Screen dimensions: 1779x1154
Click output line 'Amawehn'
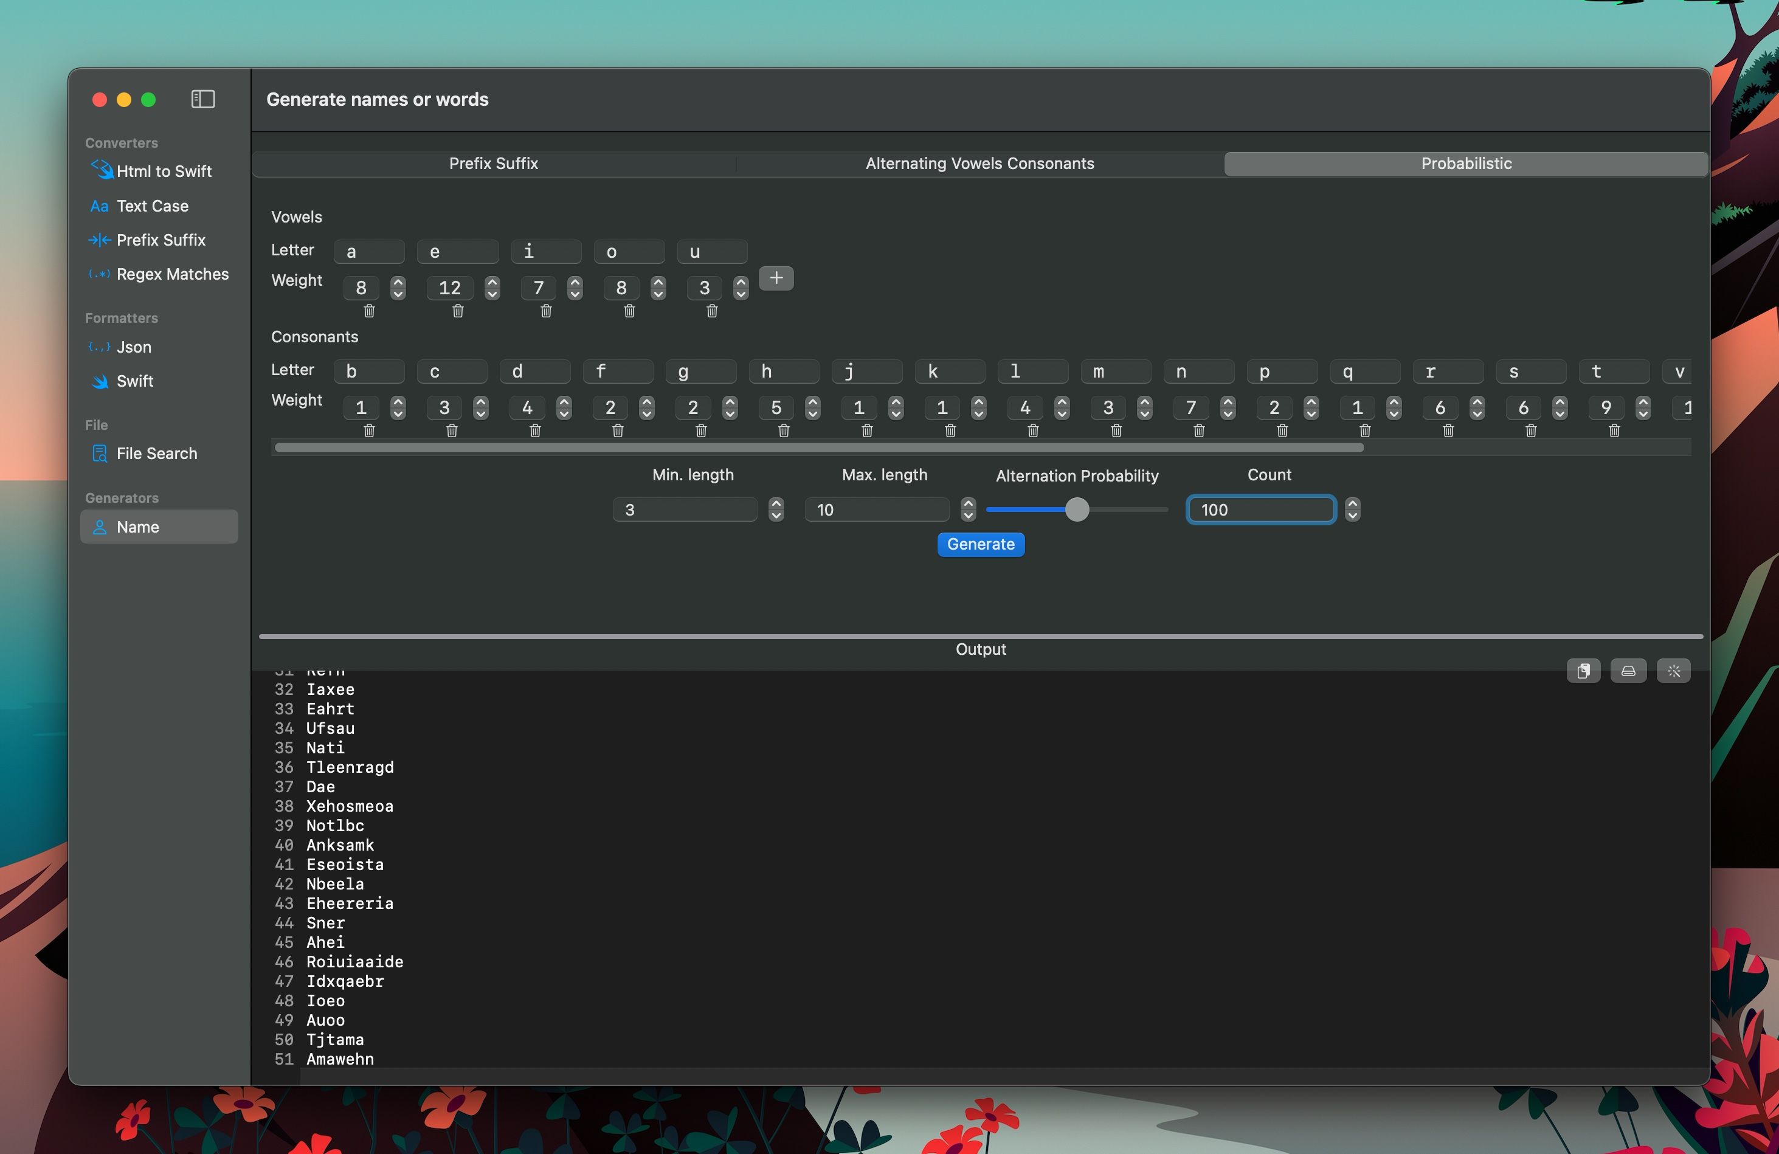[340, 1059]
